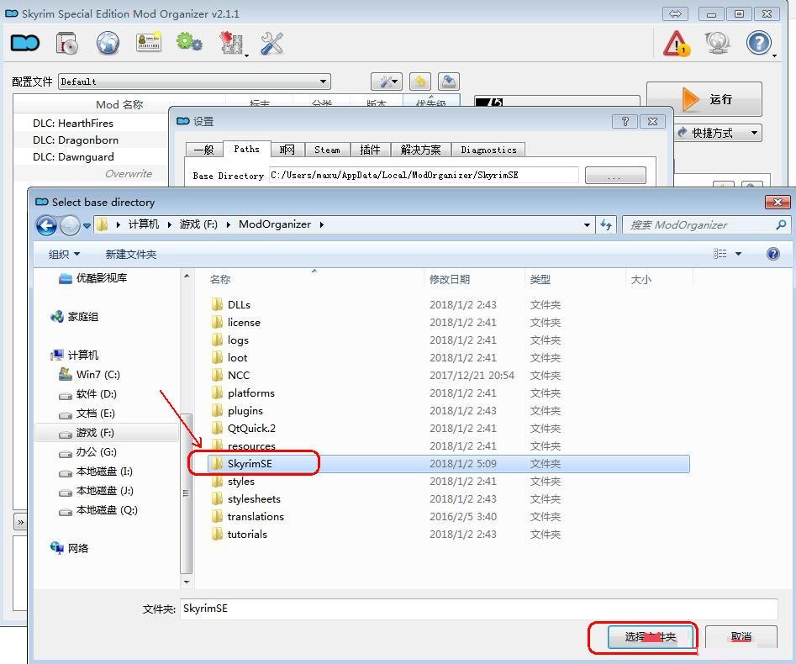Viewport: 796px width, 664px height.
Task: Open the 组织 menu dropdown
Action: [x=64, y=254]
